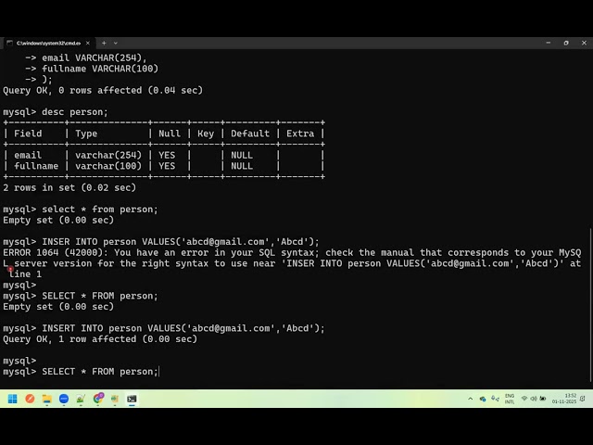Open the Wi-Fi network tray icon
Screen dimensions: 593x445
click(x=524, y=399)
